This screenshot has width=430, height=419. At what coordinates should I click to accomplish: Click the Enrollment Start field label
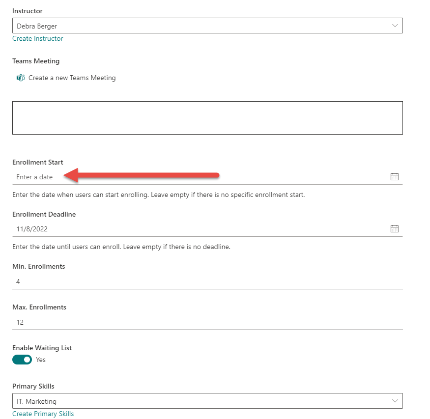coord(38,162)
